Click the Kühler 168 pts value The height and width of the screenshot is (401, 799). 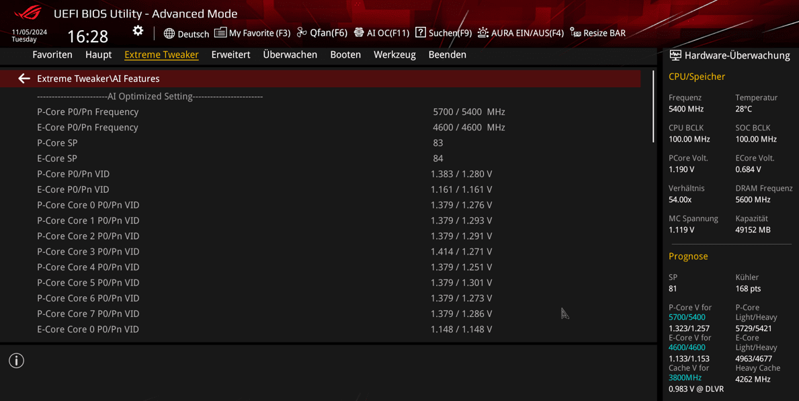[x=748, y=288]
